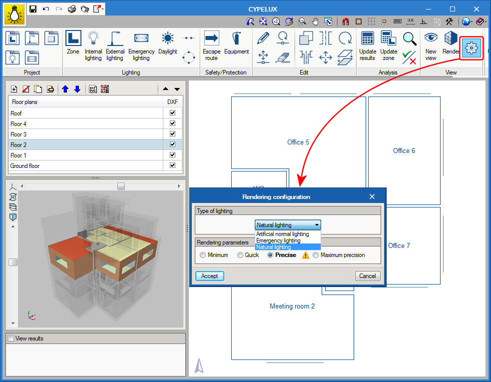Click Cancel in Rendering configuration dialog
Image resolution: width=491 pixels, height=382 pixels.
pos(367,276)
